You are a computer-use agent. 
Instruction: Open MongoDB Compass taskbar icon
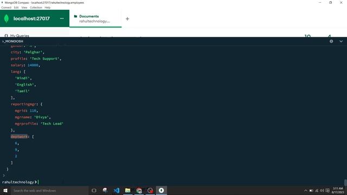pyautogui.click(x=162, y=190)
